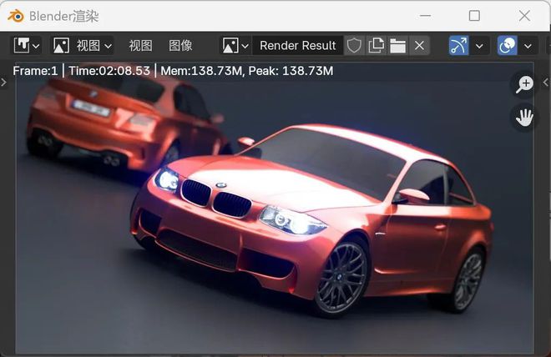Open the 图像 menu
Viewport: 551px width, 357px height.
pos(180,46)
